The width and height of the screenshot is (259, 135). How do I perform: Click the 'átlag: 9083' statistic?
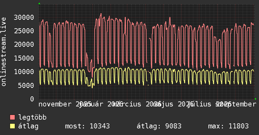159,126
